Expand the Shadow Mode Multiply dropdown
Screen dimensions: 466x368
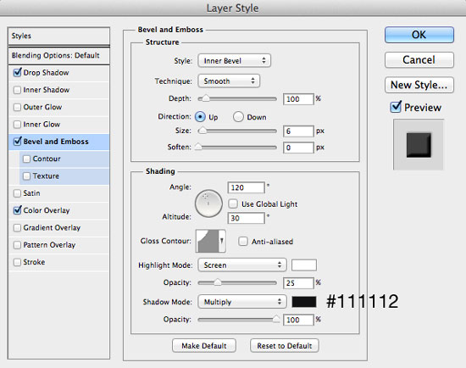pos(242,302)
